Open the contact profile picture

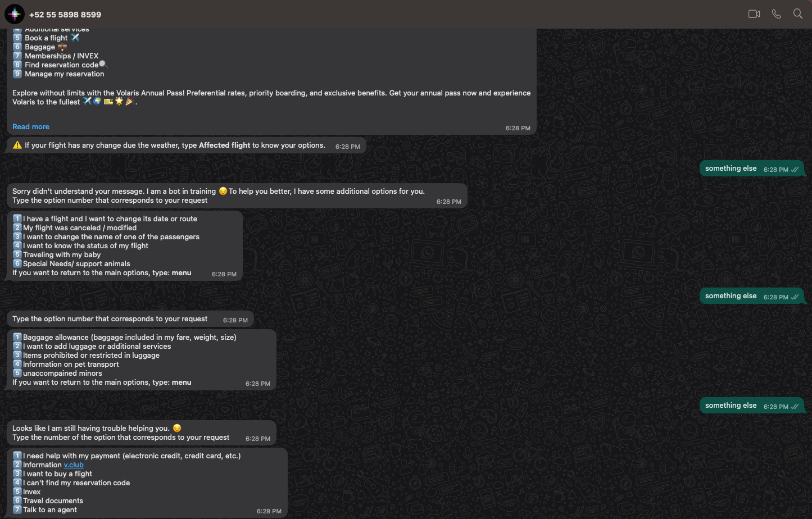tap(15, 14)
